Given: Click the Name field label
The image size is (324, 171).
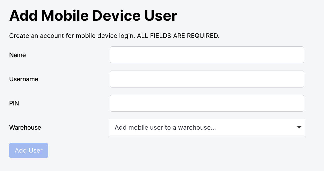Looking at the screenshot, I should [x=17, y=55].
